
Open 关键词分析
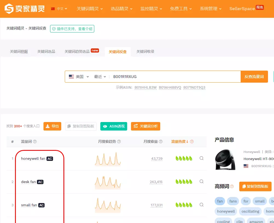145,126
